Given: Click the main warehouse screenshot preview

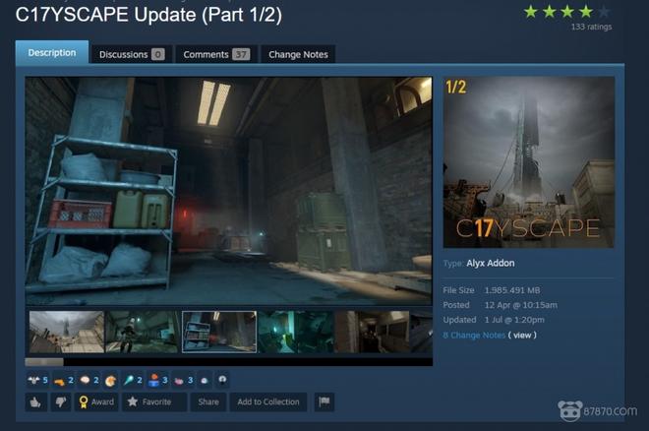Looking at the screenshot, I should point(228,191).
